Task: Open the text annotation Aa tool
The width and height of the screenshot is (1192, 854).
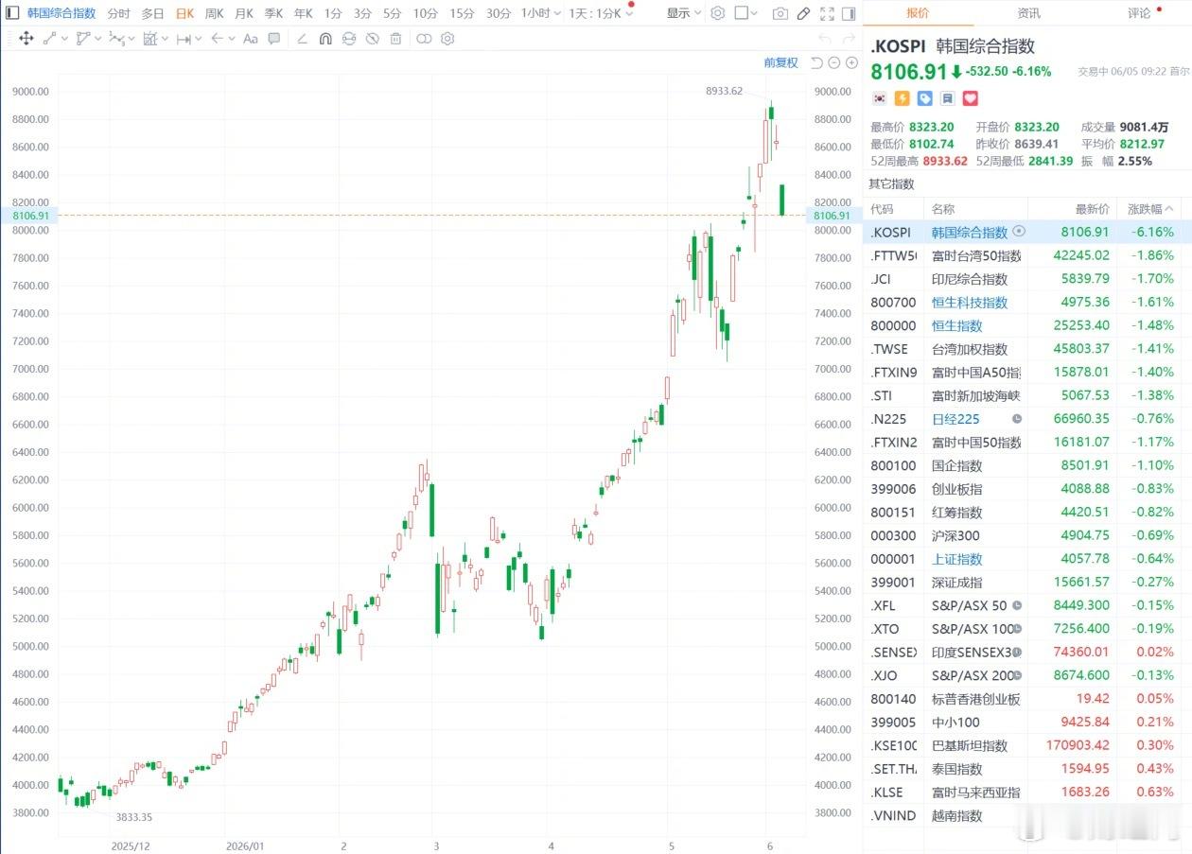Action: pyautogui.click(x=250, y=39)
